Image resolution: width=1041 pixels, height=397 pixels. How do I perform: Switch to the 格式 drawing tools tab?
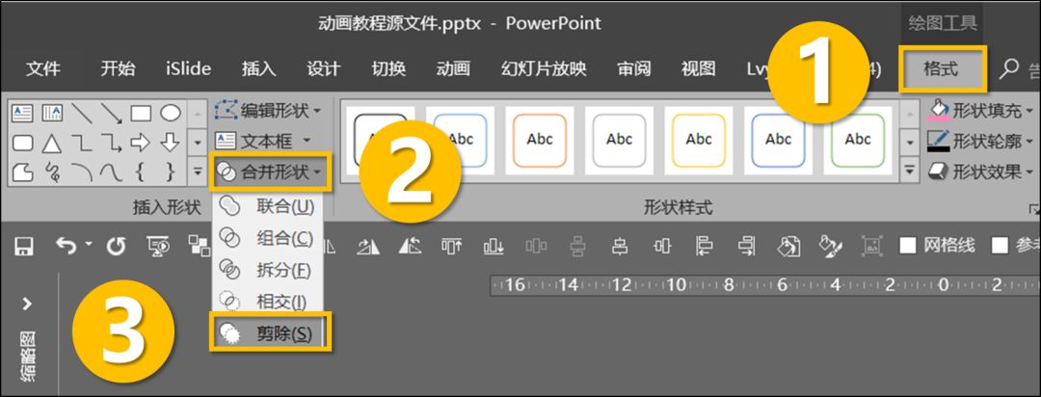pyautogui.click(x=943, y=68)
